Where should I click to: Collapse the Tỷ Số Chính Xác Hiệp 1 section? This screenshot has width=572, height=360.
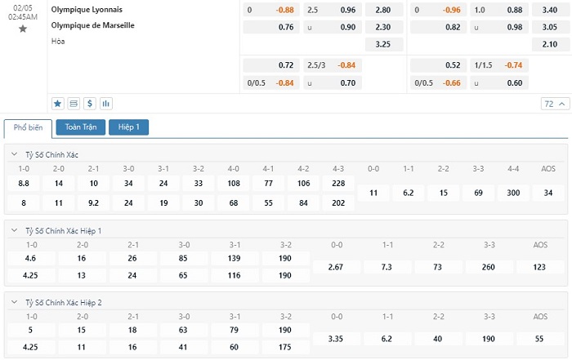coord(14,231)
